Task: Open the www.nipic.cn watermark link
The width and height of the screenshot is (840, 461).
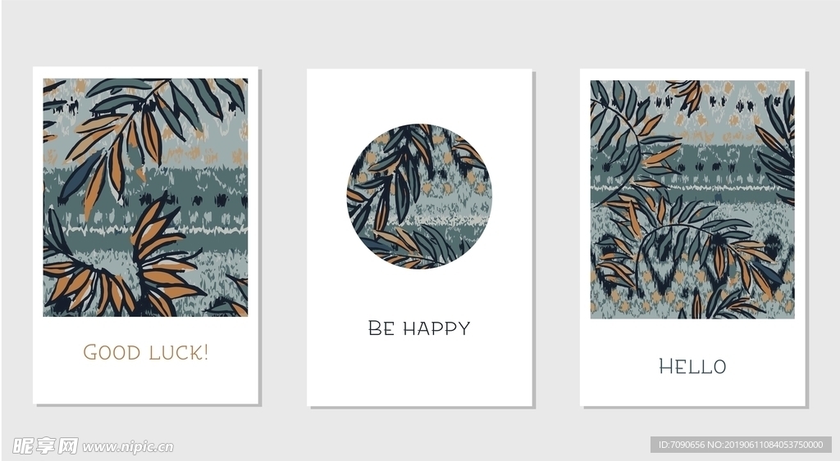Action: (x=128, y=446)
